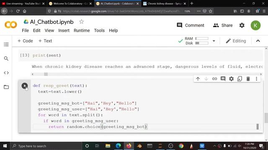
Task: Open find and replace sidebar icon
Action: [x=6, y=58]
